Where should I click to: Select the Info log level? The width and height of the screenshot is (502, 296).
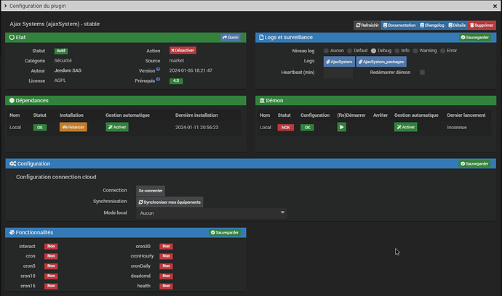(397, 51)
